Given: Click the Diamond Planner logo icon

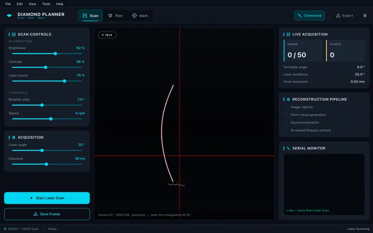Looking at the screenshot, I should [9, 16].
